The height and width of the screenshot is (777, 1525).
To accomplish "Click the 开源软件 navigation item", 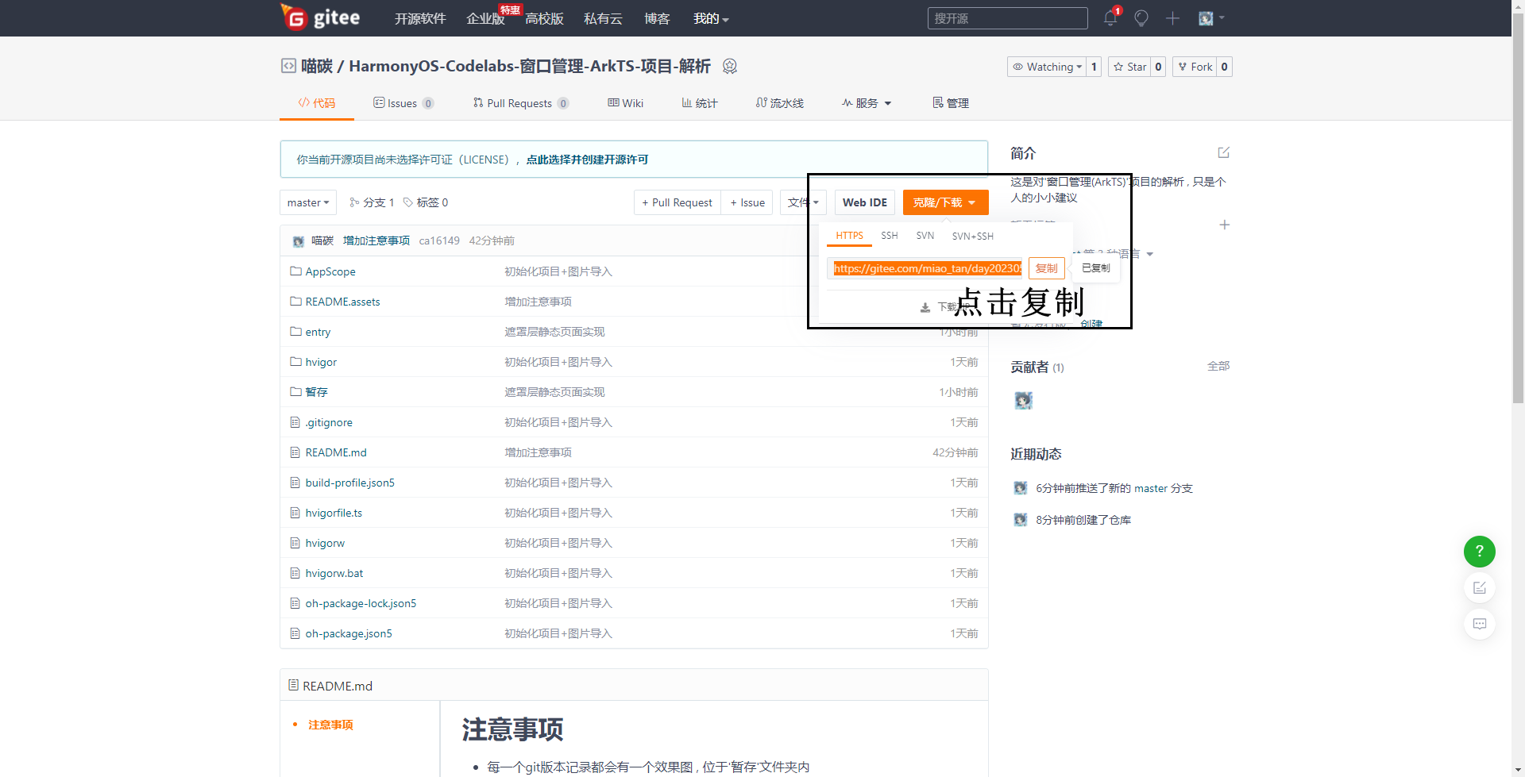I will [420, 18].
